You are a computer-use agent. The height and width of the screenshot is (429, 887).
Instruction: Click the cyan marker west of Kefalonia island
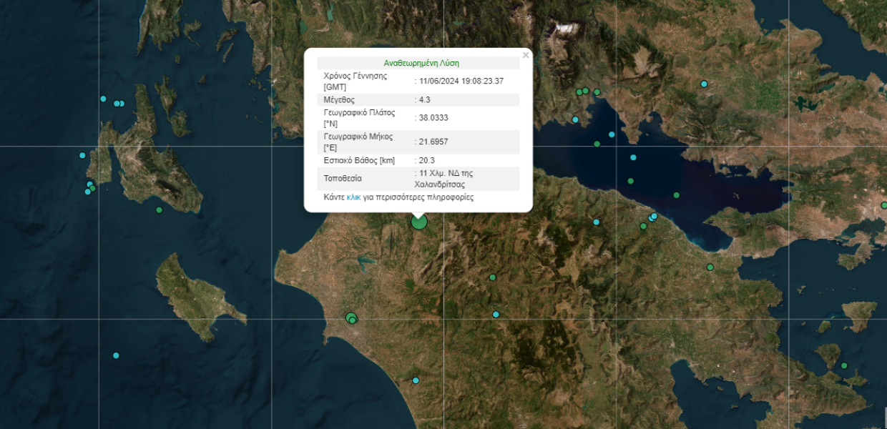82,155
